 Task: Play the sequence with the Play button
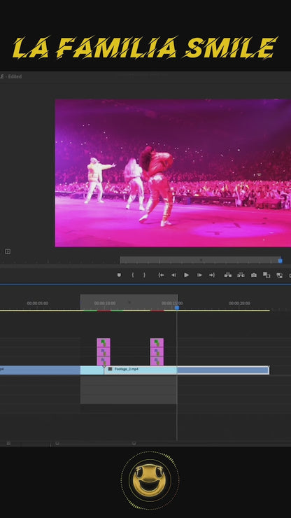[x=187, y=275]
